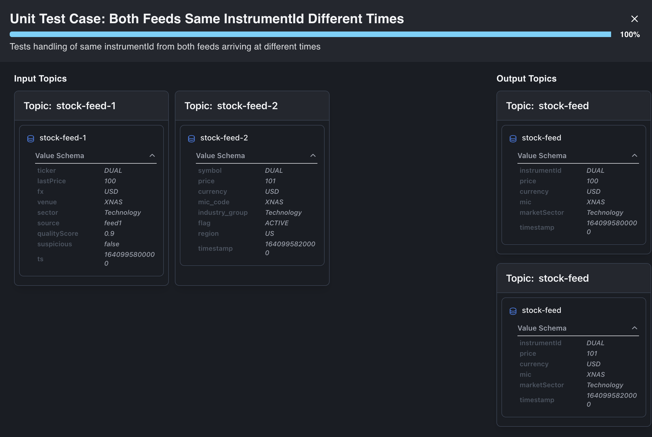Click database icon in first output stock-feed card
The height and width of the screenshot is (437, 652).
(513, 138)
